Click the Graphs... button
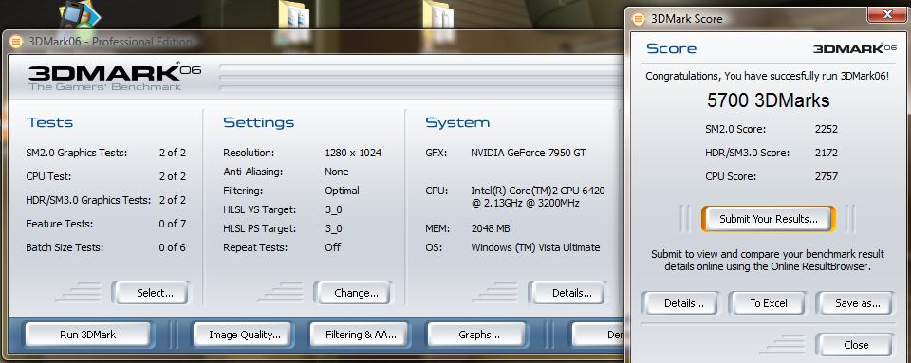This screenshot has width=911, height=363. (x=477, y=335)
